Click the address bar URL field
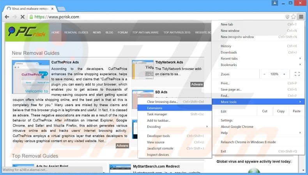 [x=157, y=17]
